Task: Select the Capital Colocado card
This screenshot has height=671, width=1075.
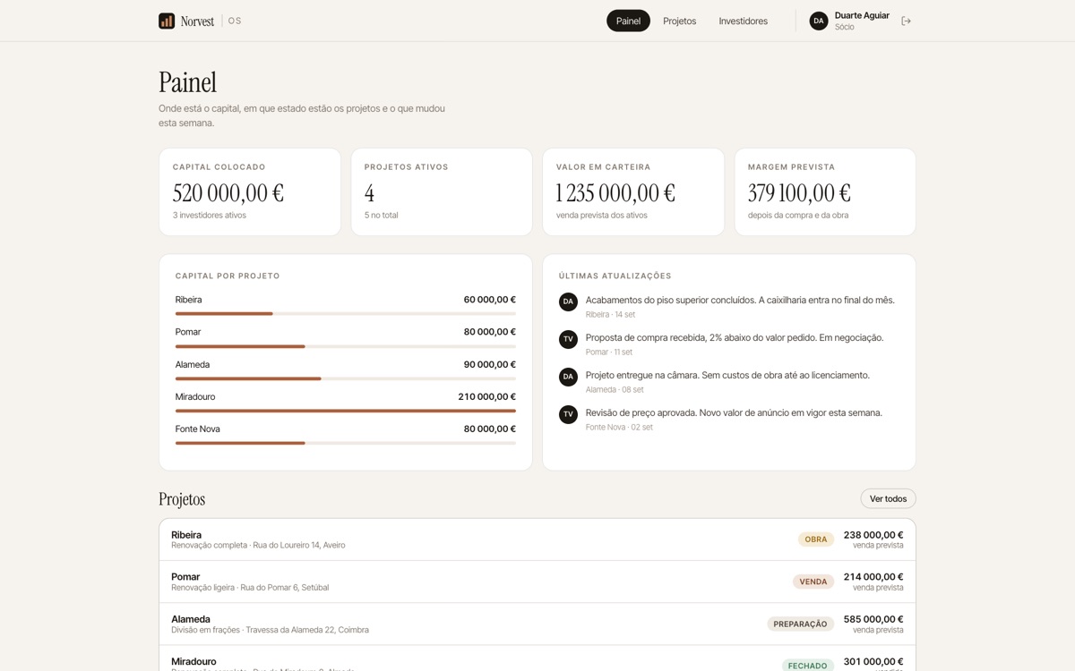Action: pos(250,191)
